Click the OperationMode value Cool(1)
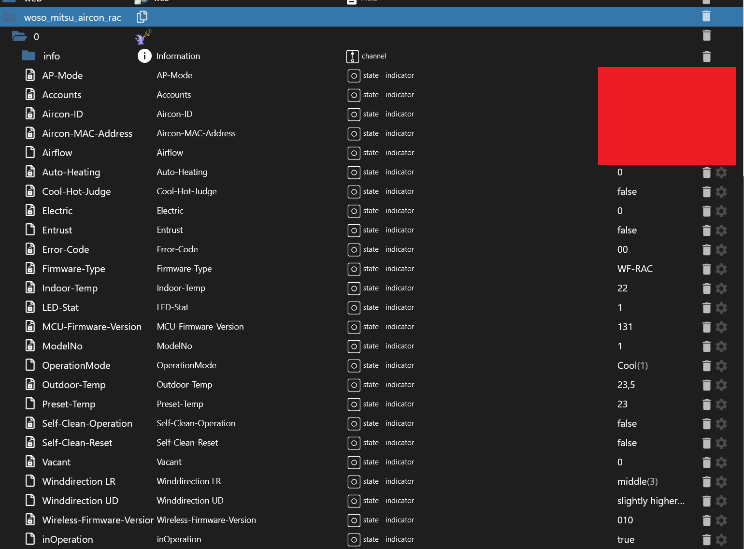The image size is (744, 549). coord(632,366)
